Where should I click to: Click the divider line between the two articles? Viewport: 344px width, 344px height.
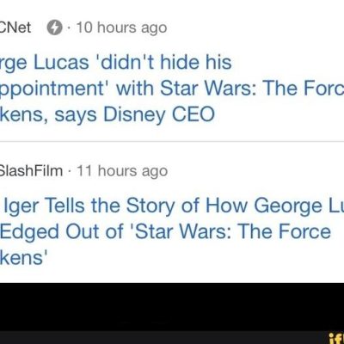point(172,142)
